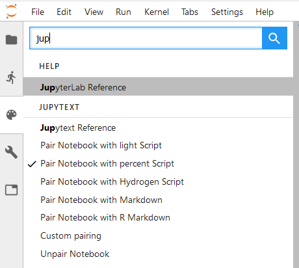Click the JupyterLab logo icon
This screenshot has width=299, height=268.
[11, 11]
